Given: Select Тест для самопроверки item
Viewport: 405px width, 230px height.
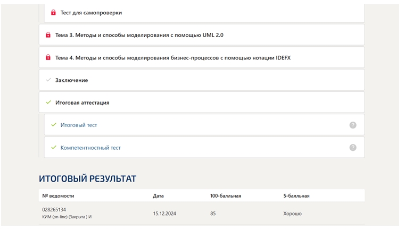Looking at the screenshot, I should (204, 12).
